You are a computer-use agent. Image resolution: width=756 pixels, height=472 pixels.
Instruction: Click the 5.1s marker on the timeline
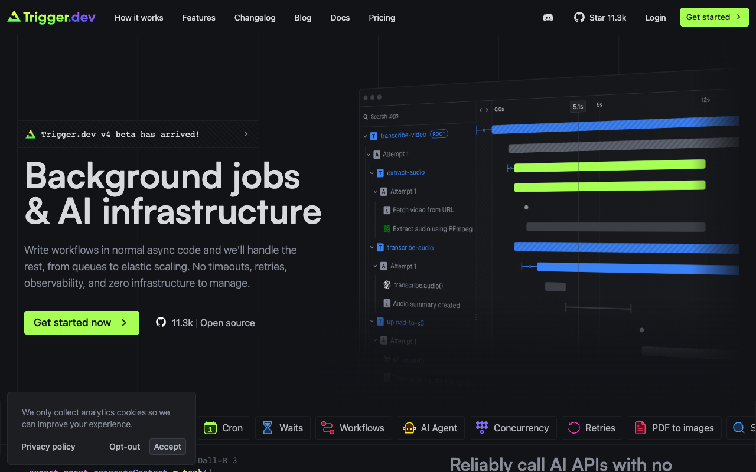point(577,106)
